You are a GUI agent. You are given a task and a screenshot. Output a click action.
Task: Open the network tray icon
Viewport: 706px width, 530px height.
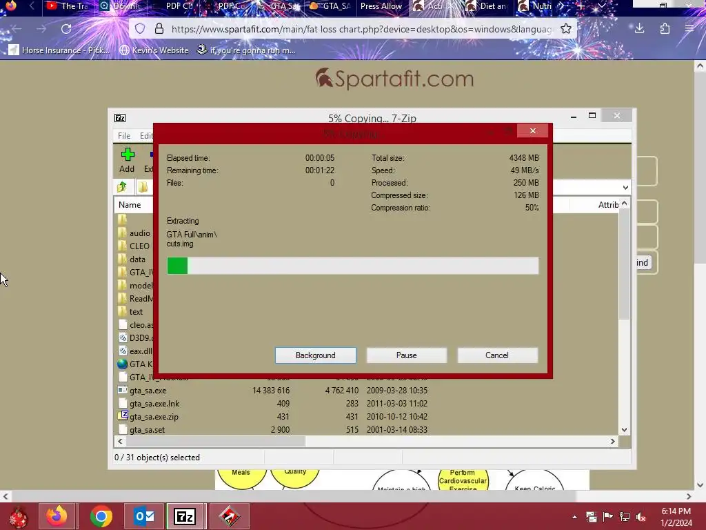click(x=625, y=517)
